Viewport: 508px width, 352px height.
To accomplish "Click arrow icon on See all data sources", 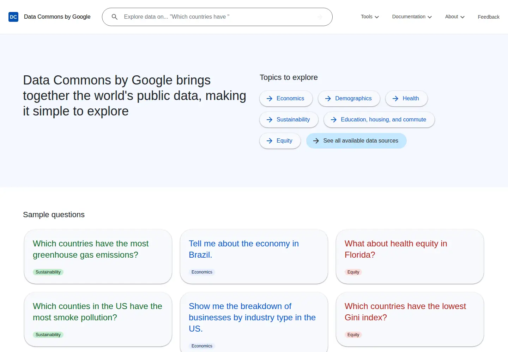I will coord(316,141).
